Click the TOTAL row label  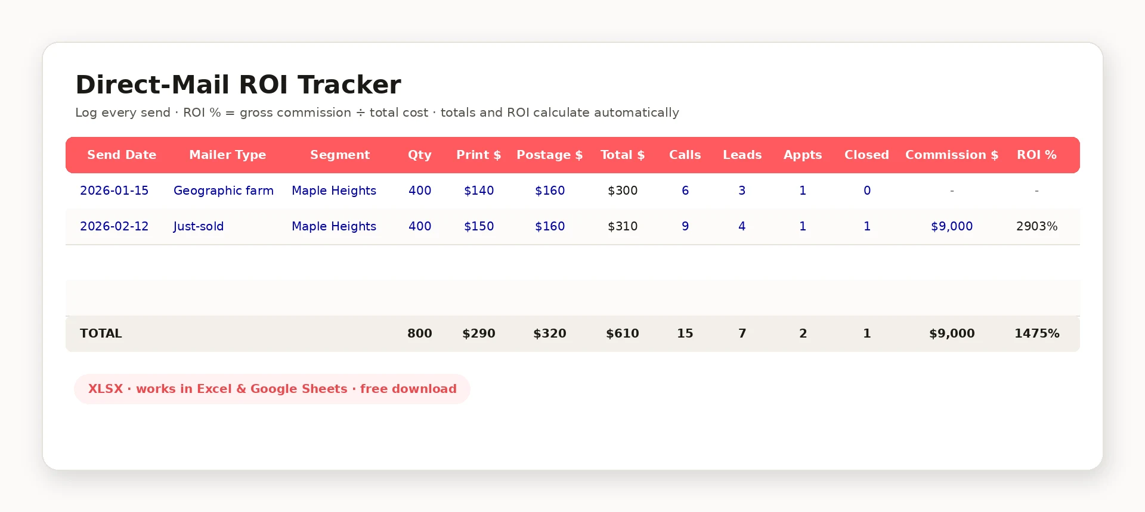tap(101, 333)
